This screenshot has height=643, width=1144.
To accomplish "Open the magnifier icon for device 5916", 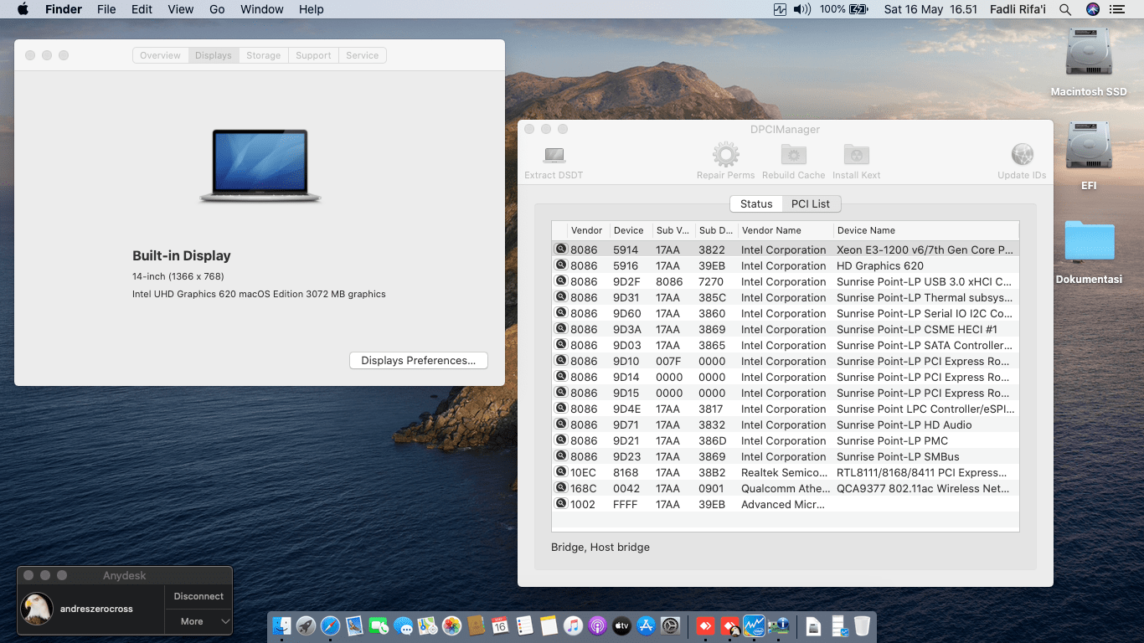I will (560, 265).
